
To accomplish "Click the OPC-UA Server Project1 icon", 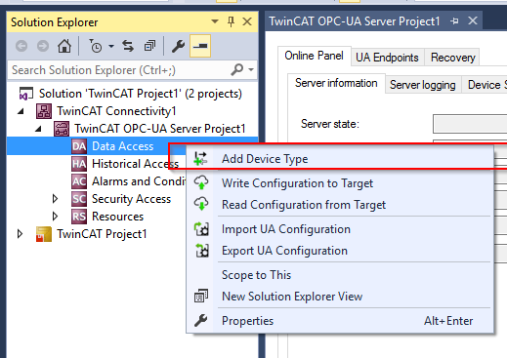I will [x=62, y=129].
